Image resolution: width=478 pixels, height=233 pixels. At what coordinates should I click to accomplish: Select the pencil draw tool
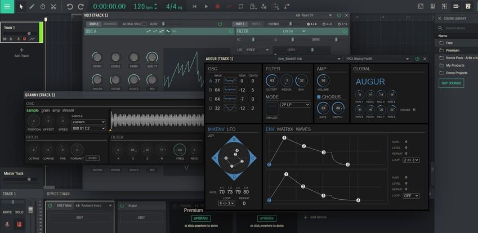tap(32, 6)
